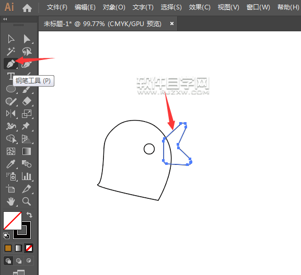Viewport: 301px width, 275px height.
Task: Select the Direct Selection tool
Action: tap(27, 39)
